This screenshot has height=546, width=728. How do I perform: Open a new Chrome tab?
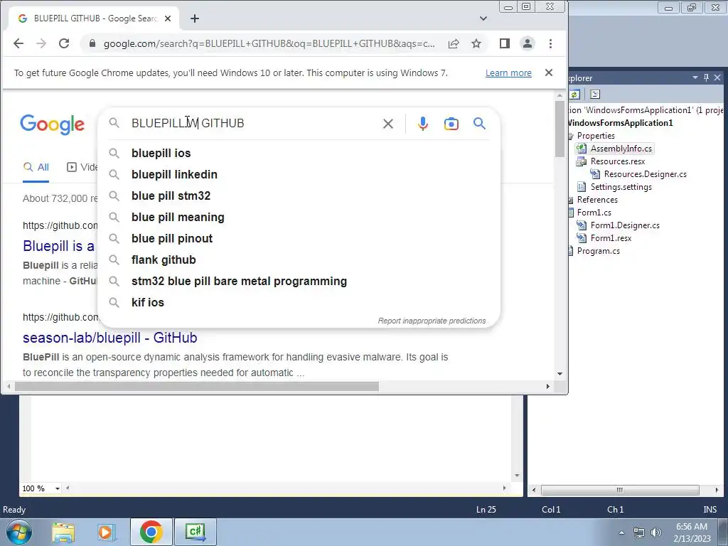click(195, 18)
